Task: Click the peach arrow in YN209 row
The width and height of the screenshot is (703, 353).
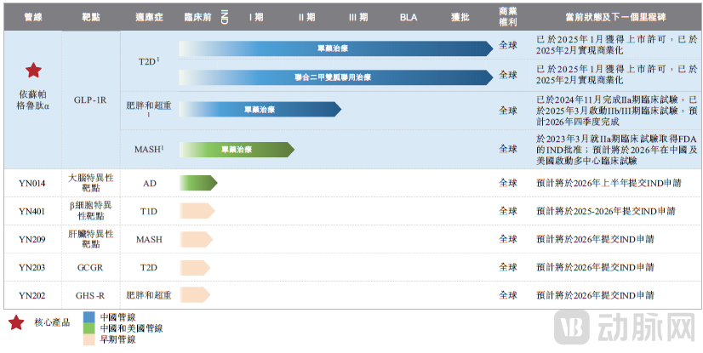Action: pos(197,239)
